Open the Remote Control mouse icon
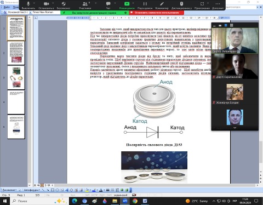This screenshot has height=205, width=263. [181, 5]
